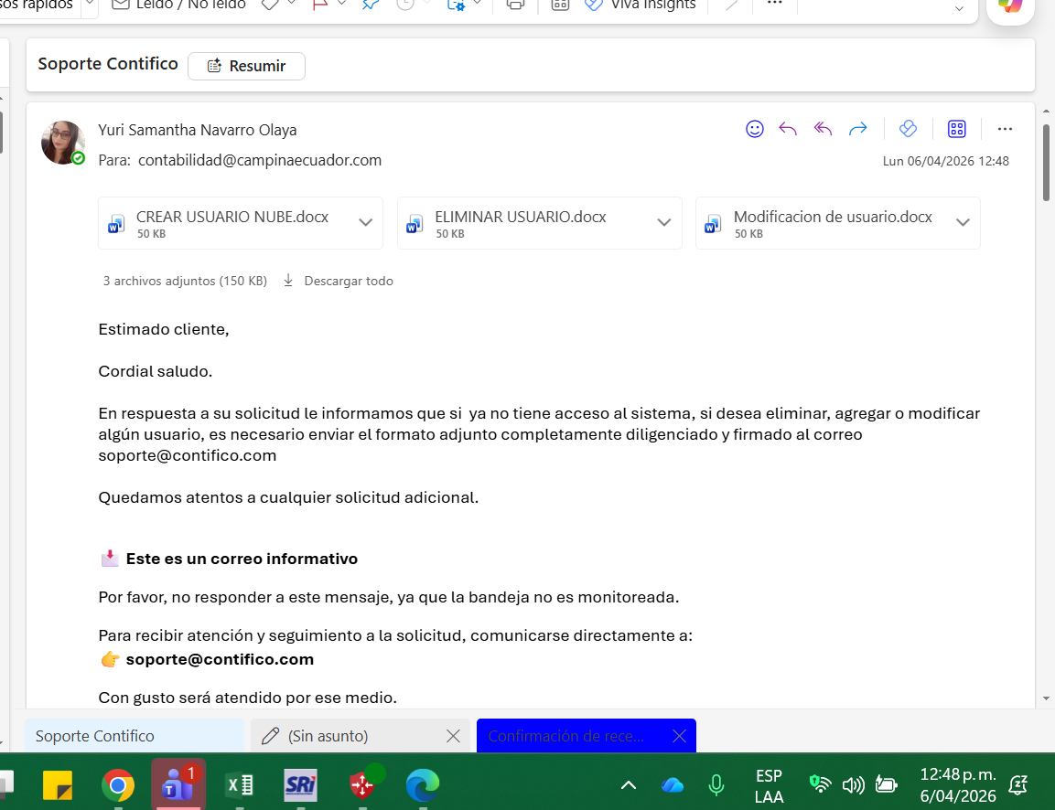Click the soporte@contifico.com address in the body paragraph
The image size is (1055, 810).
pos(187,455)
